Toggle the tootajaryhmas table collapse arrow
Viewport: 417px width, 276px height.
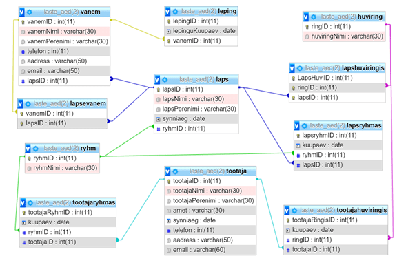[24, 202]
